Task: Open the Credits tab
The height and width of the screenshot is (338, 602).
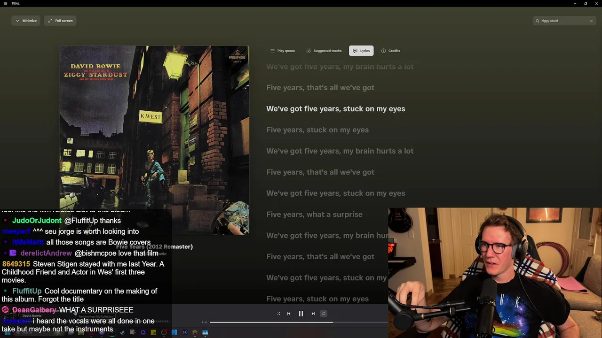Action: [391, 51]
